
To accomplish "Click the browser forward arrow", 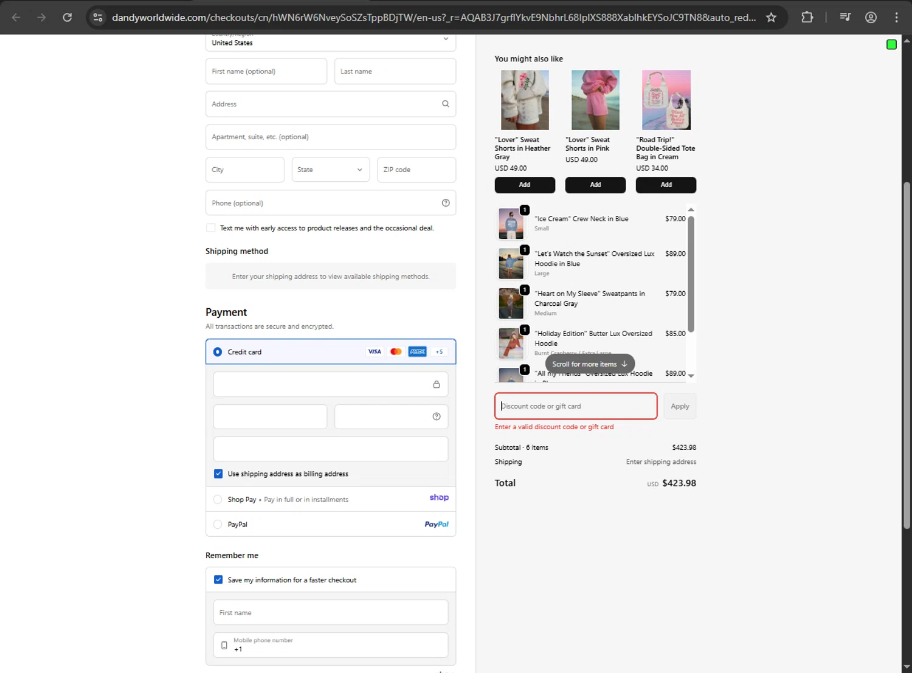I will tap(41, 17).
